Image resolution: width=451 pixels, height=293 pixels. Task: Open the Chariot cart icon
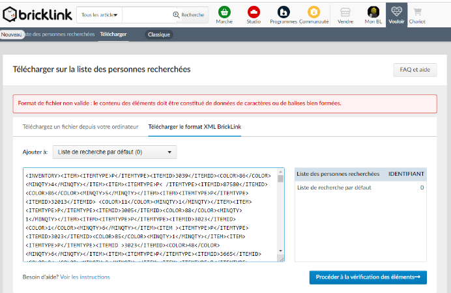coord(417,14)
